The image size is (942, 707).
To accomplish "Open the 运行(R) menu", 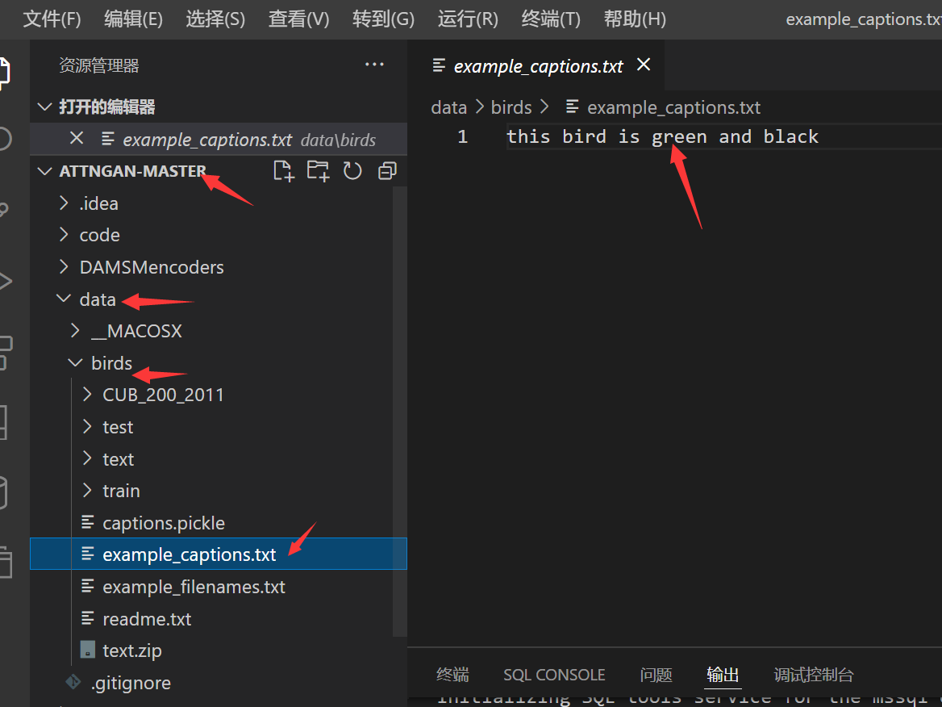I will (x=468, y=19).
